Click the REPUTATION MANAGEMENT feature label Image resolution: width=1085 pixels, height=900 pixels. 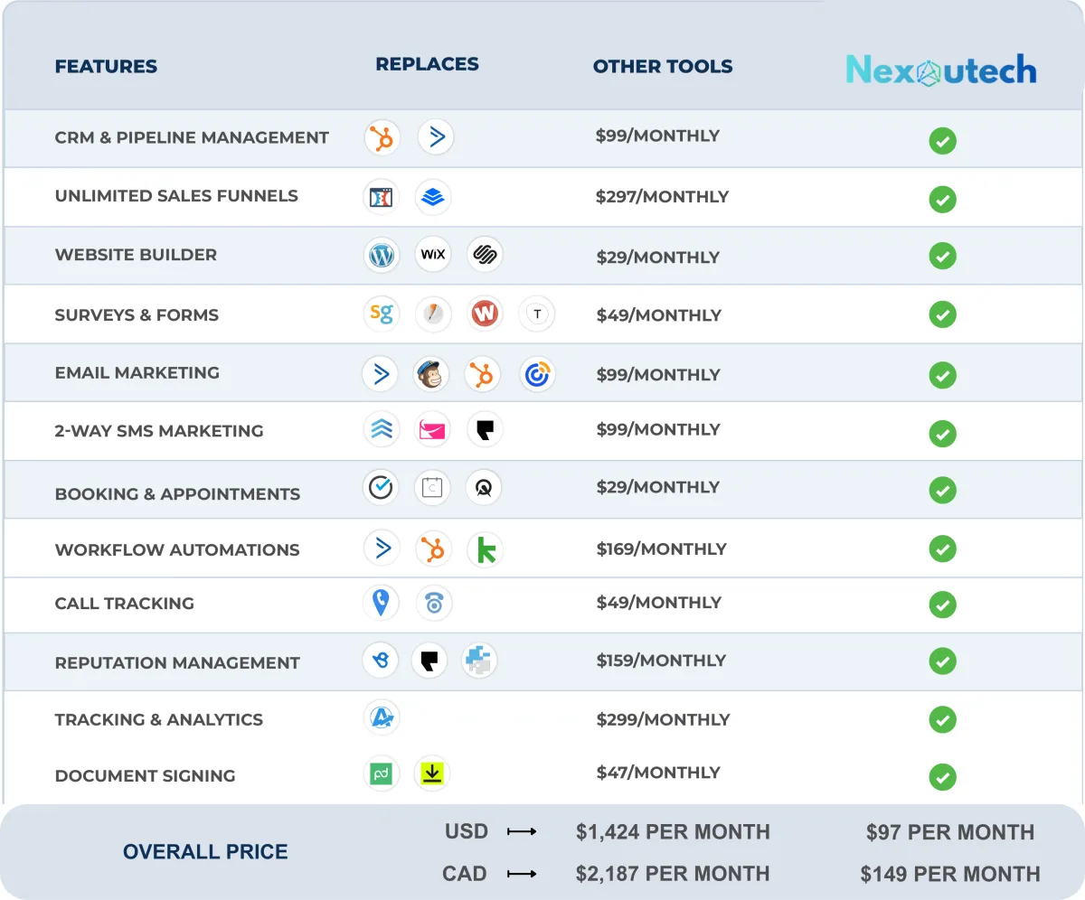[x=177, y=663]
